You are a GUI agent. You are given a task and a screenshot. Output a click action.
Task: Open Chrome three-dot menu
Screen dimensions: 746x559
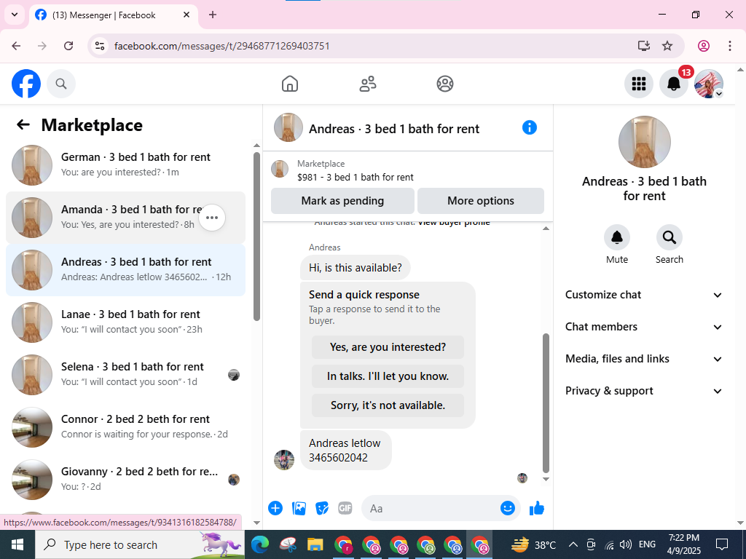pyautogui.click(x=730, y=46)
